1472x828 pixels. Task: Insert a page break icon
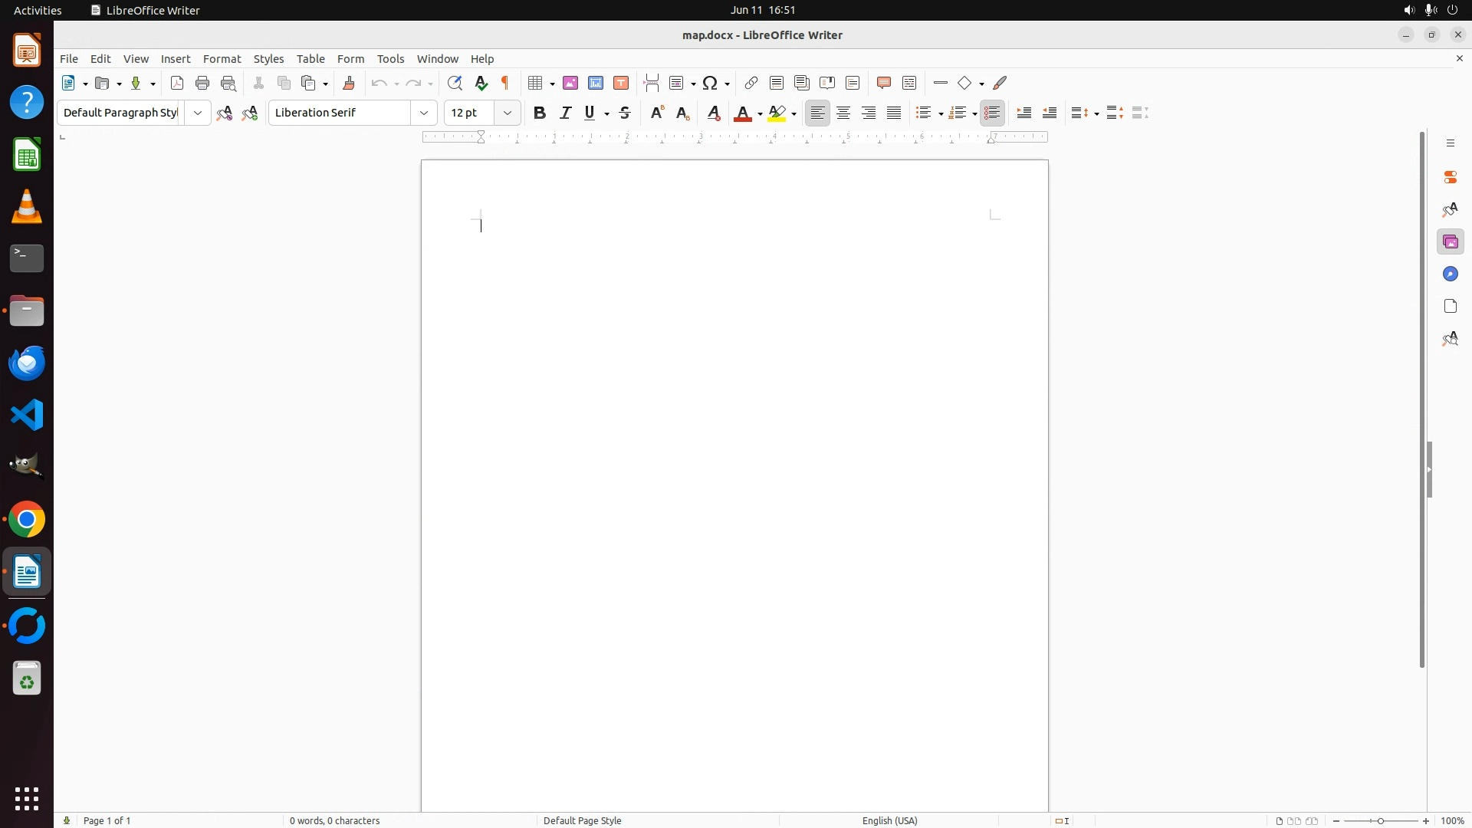[x=652, y=84]
